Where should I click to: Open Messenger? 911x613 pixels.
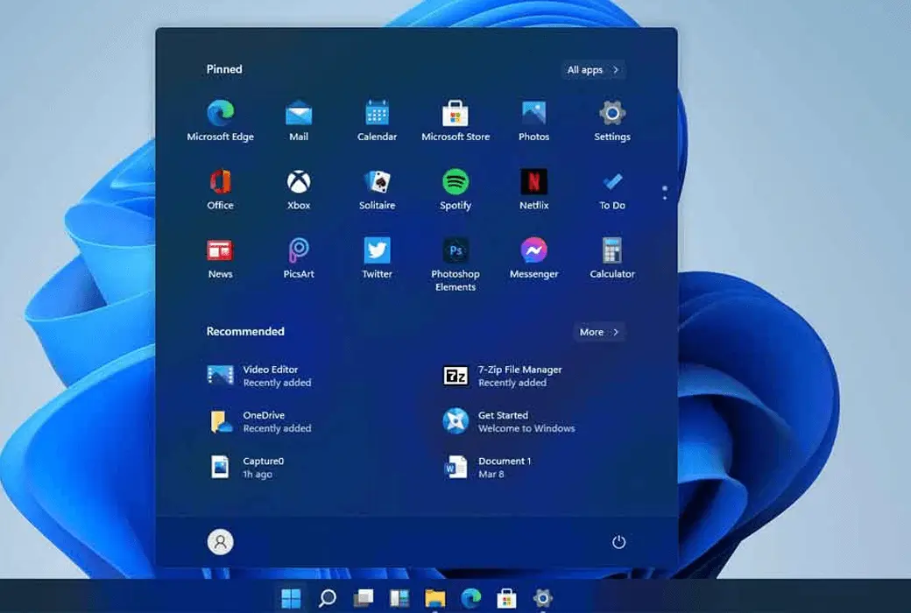(534, 258)
